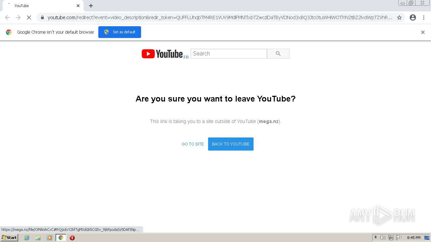Follow the GO TO SITE link
This screenshot has width=431, height=242.
193,144
